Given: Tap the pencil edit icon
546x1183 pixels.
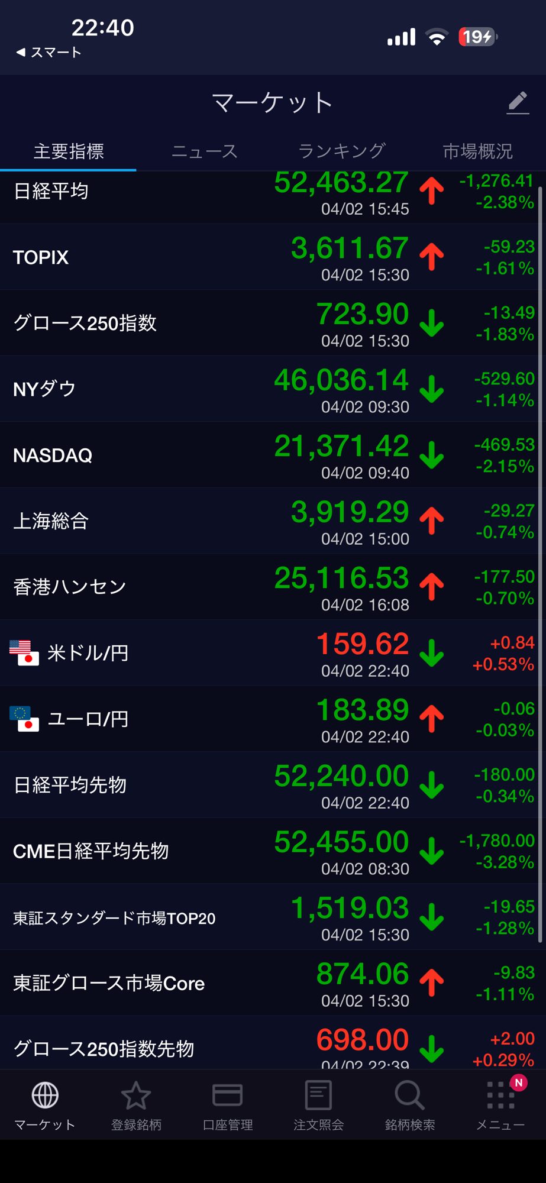Looking at the screenshot, I should pos(518,103).
